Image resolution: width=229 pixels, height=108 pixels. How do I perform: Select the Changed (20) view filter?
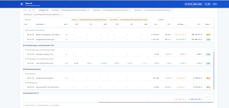pyautogui.click(x=44, y=10)
